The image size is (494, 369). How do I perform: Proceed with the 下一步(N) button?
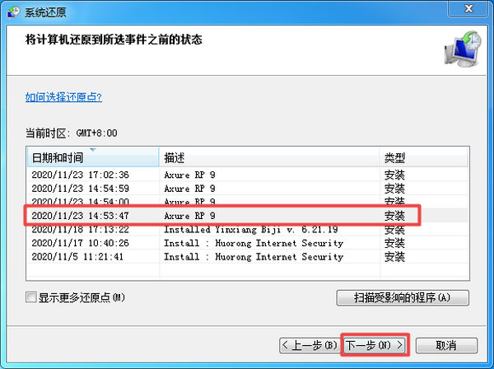pos(374,345)
